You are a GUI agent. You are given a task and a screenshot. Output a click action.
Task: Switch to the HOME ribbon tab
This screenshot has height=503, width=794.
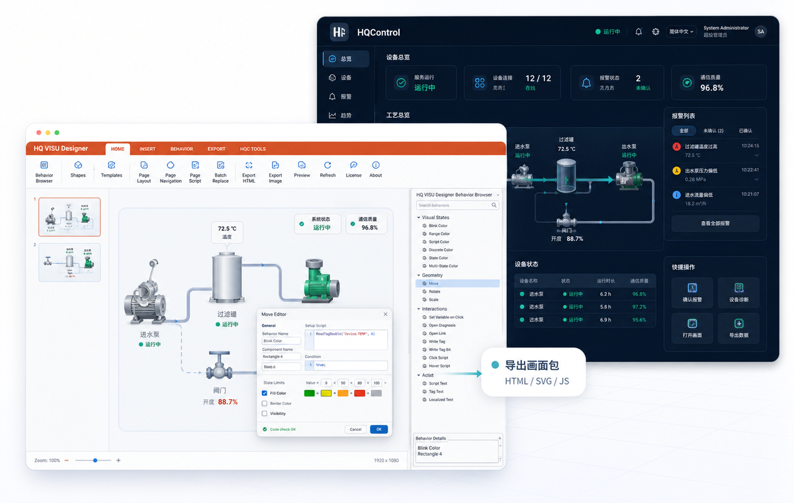[x=118, y=149]
